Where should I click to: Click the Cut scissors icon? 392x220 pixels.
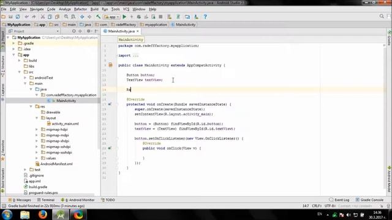click(43, 16)
